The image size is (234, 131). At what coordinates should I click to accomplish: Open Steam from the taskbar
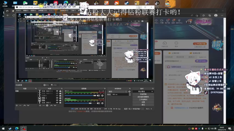[x=10, y=128]
